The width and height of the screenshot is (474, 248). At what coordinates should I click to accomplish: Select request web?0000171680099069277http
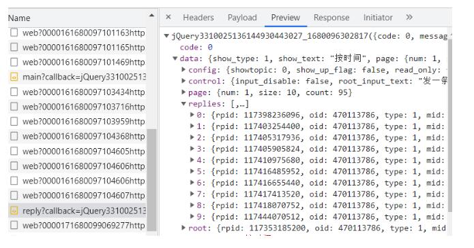77,225
